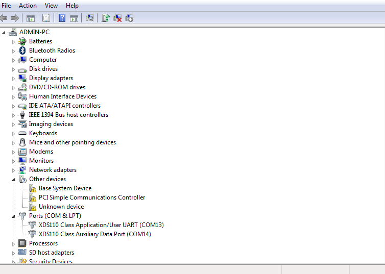Click the IEEE 1394 Bus host icon
Image resolution: width=385 pixels, height=274 pixels.
point(22,115)
